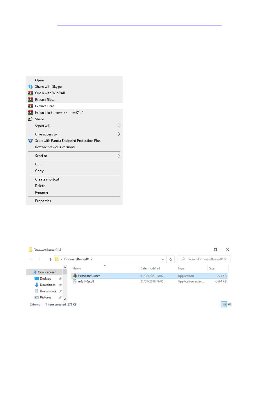Click the Search FirmwareBurnerR1.5 field
Image resolution: width=276 pixels, height=402 pixels.
[204, 259]
